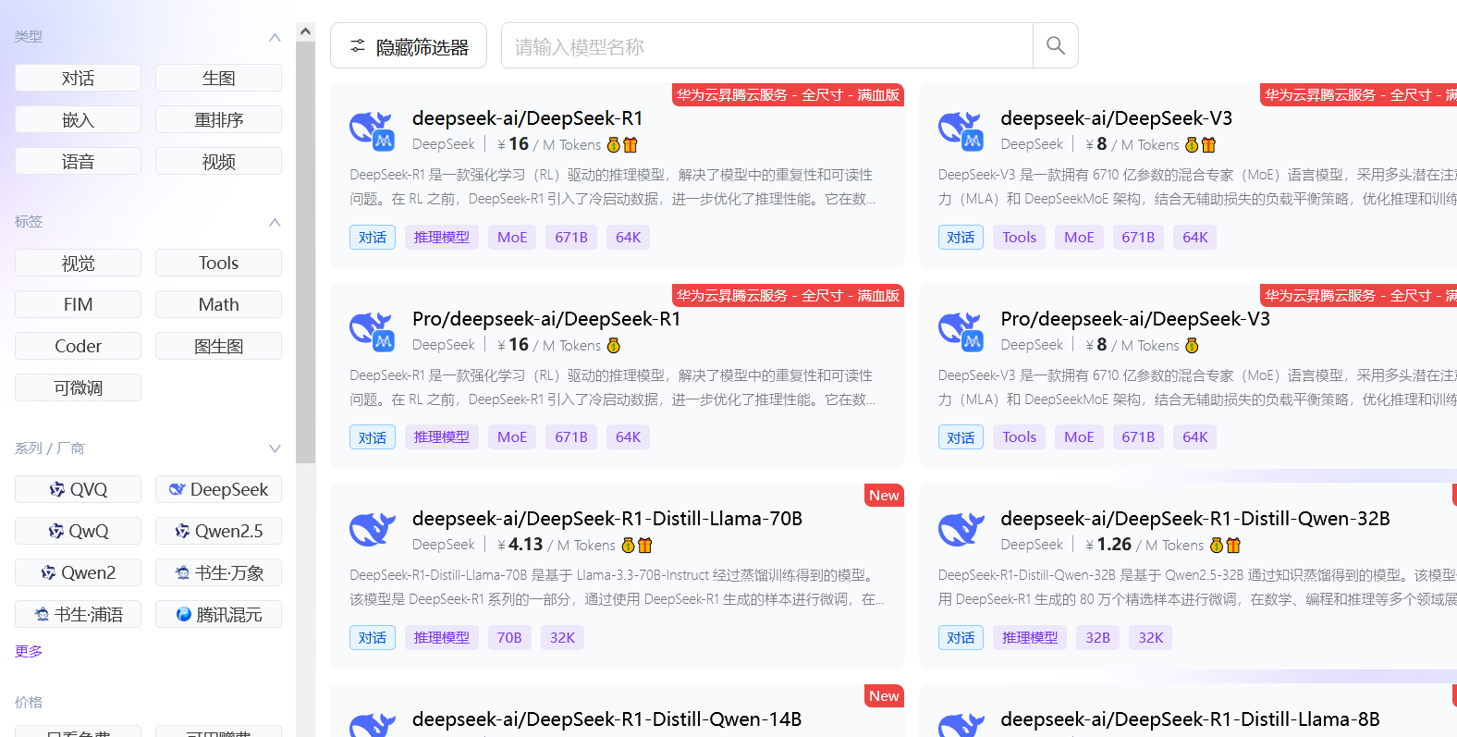This screenshot has height=737, width=1457.
Task: Click the coin icon on DeepSeek-R1-Distill-Llama-70B card
Action: [629, 546]
